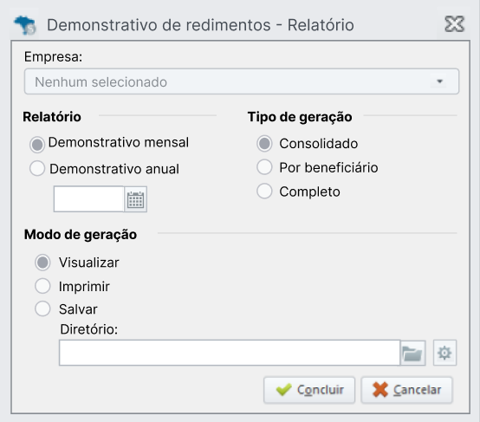480x422 pixels.
Task: Open the calendar date picker icon
Action: click(x=136, y=199)
